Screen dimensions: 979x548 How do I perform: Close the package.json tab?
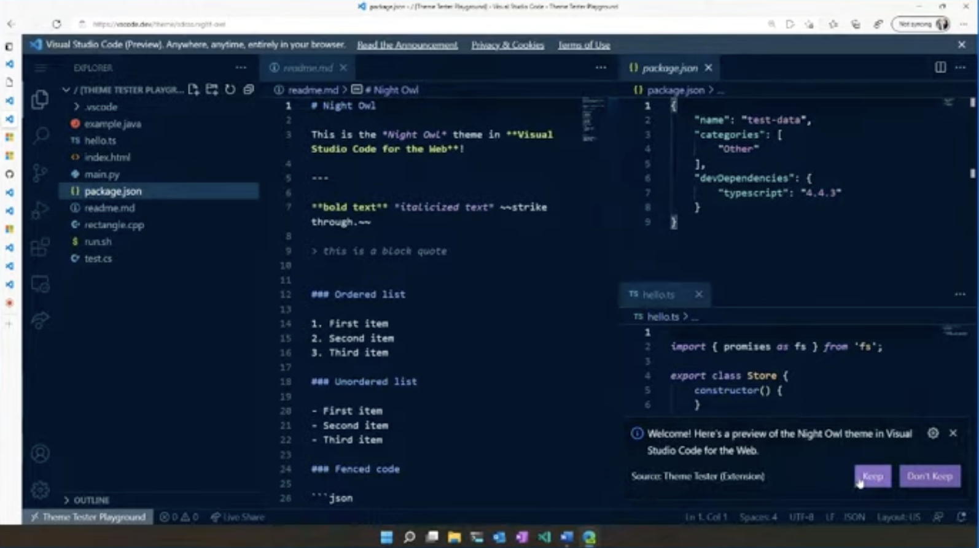[x=709, y=68]
